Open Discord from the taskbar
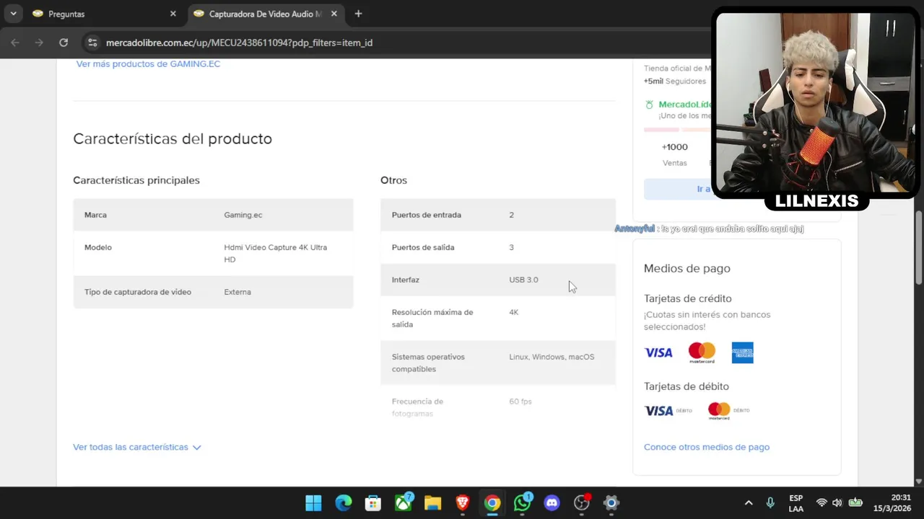 (552, 503)
